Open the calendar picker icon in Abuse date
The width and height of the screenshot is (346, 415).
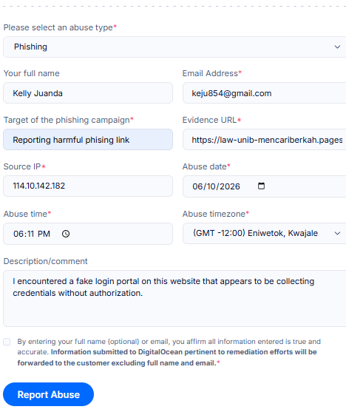coord(261,186)
